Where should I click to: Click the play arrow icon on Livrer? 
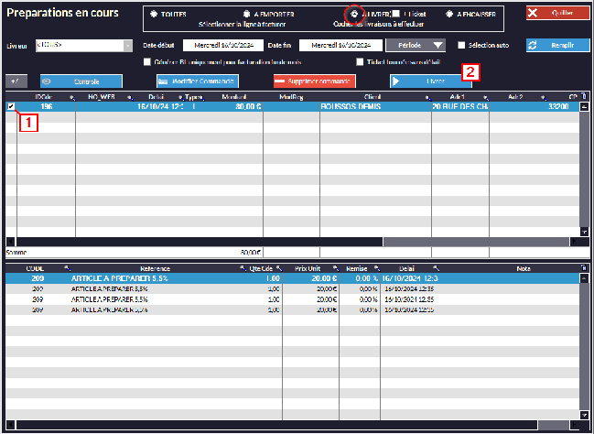[394, 81]
